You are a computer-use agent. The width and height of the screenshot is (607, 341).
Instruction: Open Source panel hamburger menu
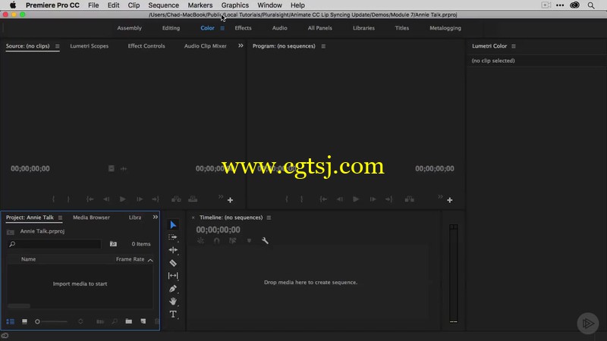[58, 46]
